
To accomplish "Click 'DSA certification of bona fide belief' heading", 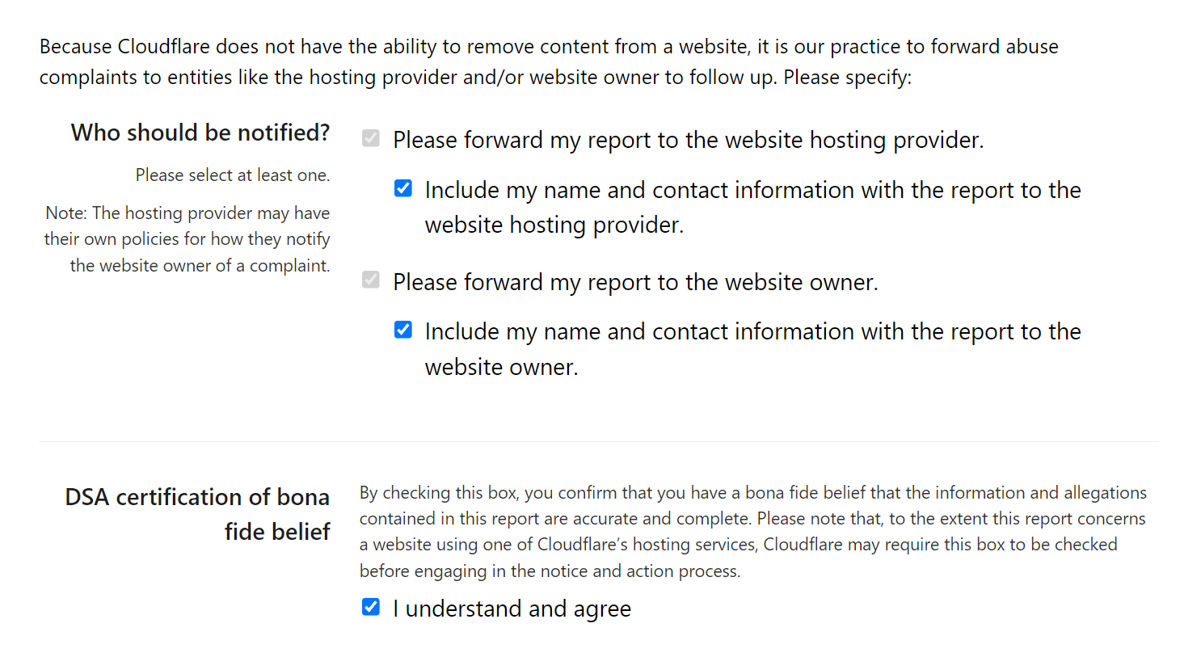I will point(198,513).
